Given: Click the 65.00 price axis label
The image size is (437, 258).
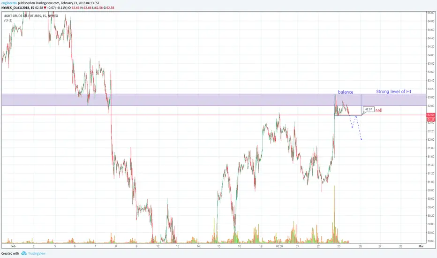Looking at the screenshot, I should click(430, 13).
